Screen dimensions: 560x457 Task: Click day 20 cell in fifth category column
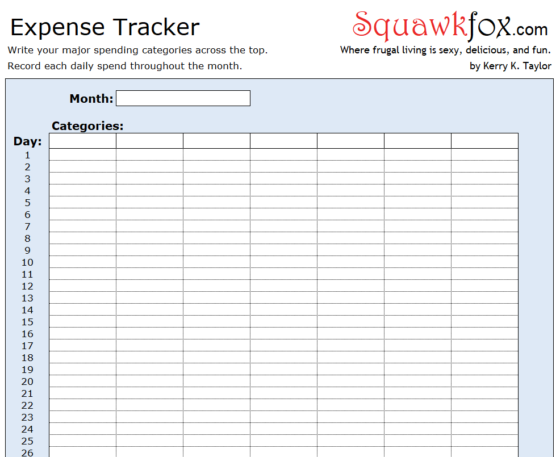[x=350, y=381]
